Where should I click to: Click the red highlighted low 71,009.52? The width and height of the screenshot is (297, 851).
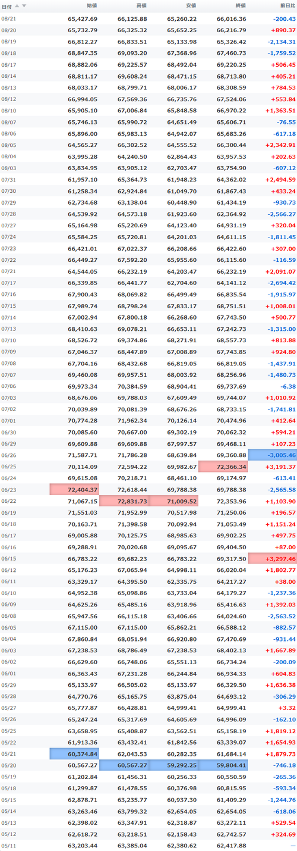click(x=173, y=501)
